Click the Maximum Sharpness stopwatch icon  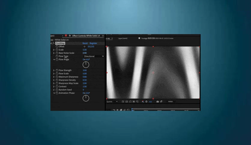point(57,77)
